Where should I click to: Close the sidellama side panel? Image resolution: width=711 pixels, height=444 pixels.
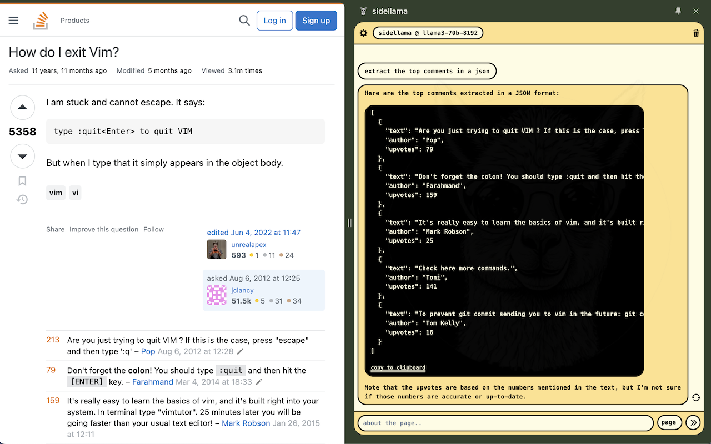696,11
